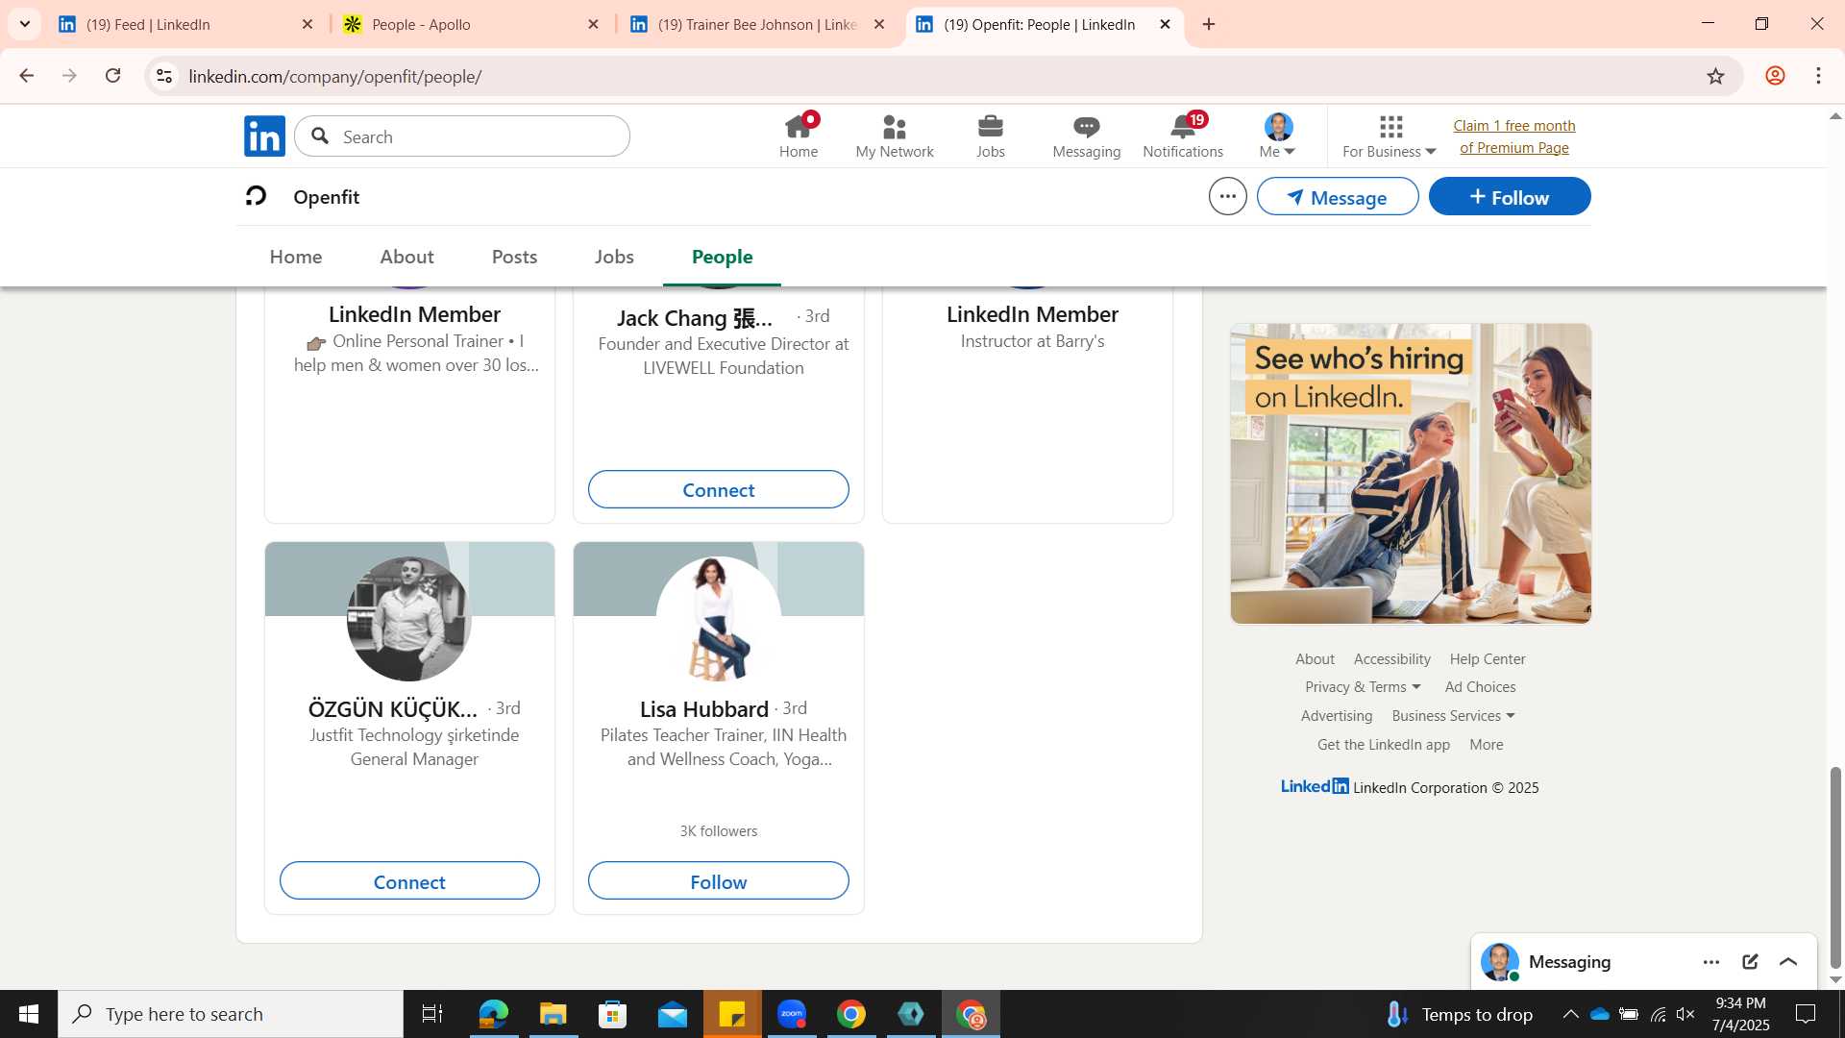This screenshot has height=1038, width=1845.
Task: Follow the Openfit company page
Action: (x=1510, y=196)
